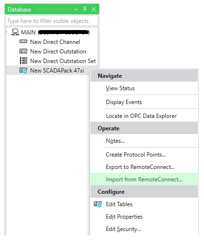
Task: Click the Edit Tables menu icon
Action: [98, 204]
